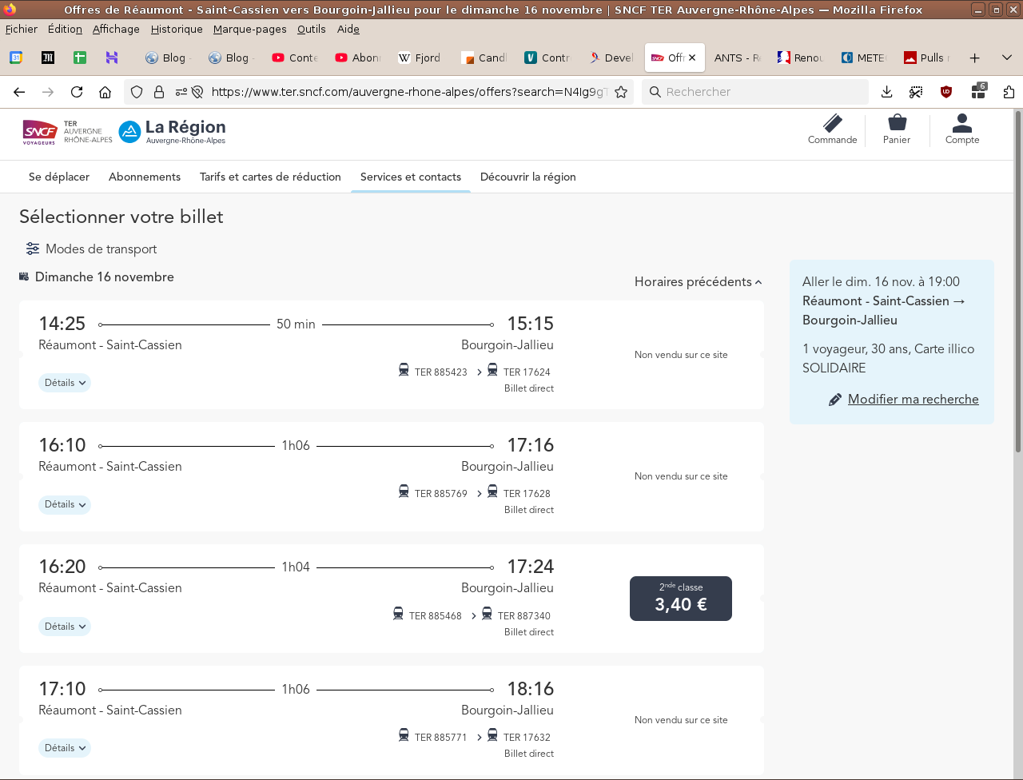Bookmark this page with the star icon

point(621,92)
